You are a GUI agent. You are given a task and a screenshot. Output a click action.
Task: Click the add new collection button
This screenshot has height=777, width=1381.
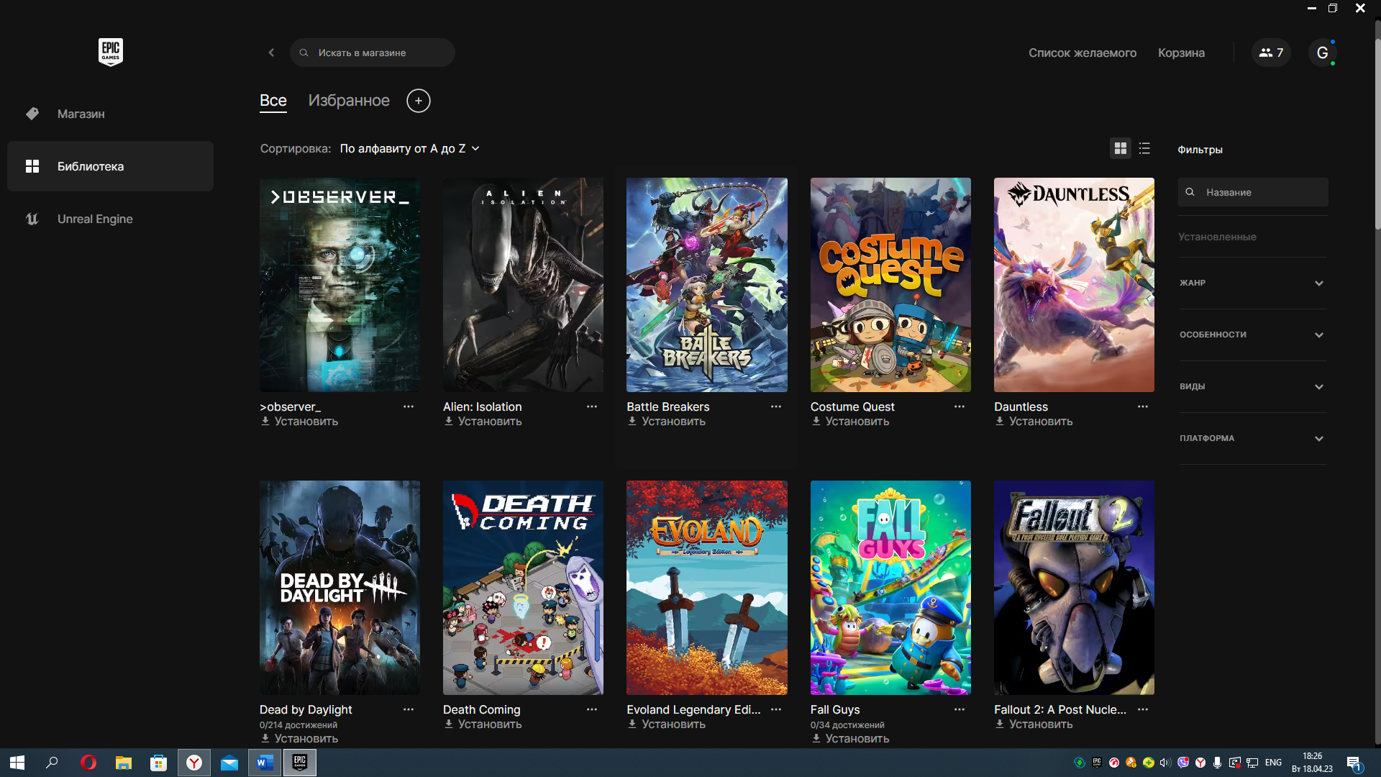tap(417, 99)
